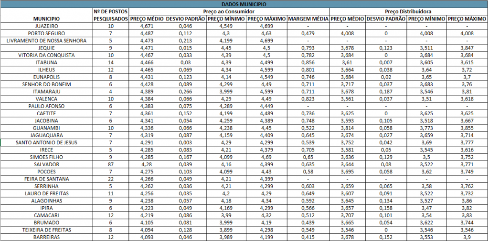Screen dimensions: 489x241
Task: Select the SERRINHA municipality cell
Action: pos(46,186)
